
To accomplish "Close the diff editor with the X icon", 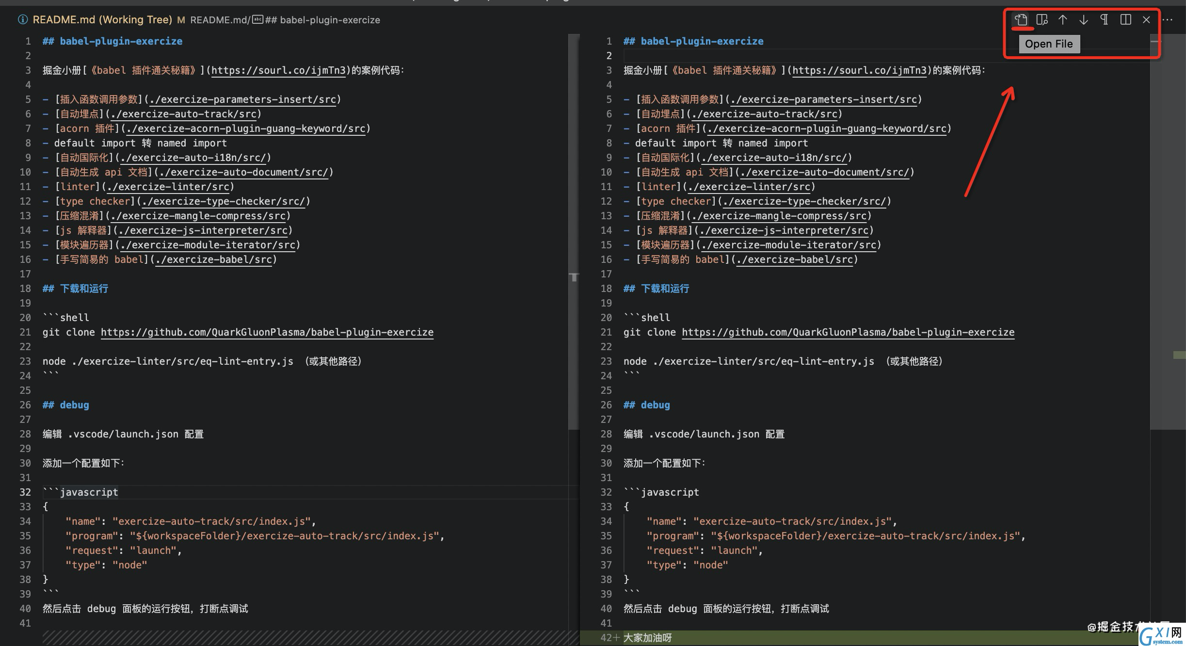I will click(1146, 20).
